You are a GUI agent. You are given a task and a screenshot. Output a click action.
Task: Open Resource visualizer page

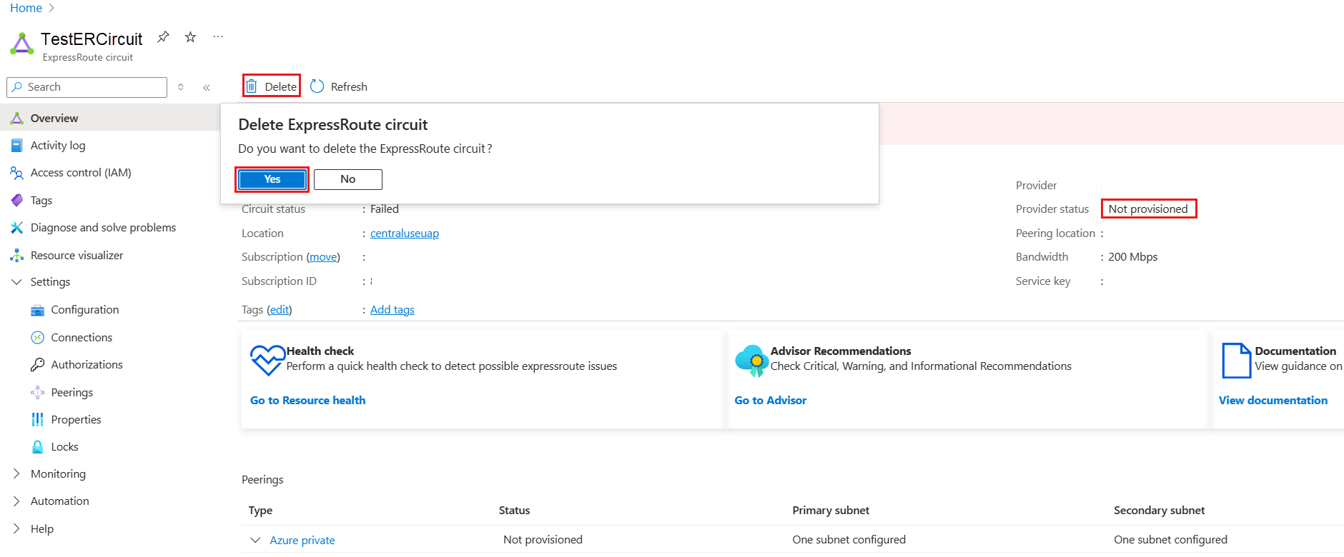click(x=76, y=256)
